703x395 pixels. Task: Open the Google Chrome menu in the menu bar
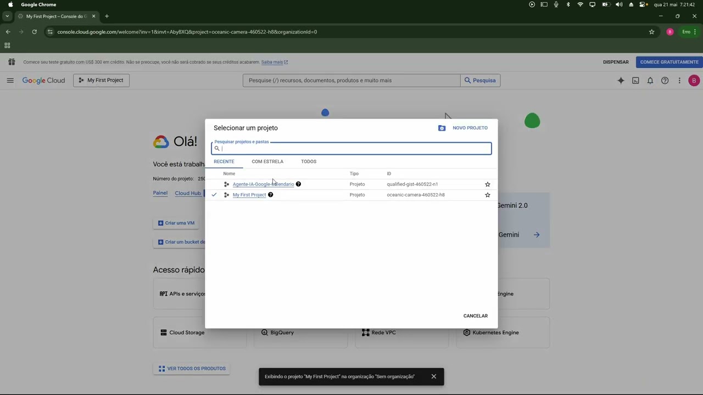[x=38, y=4]
